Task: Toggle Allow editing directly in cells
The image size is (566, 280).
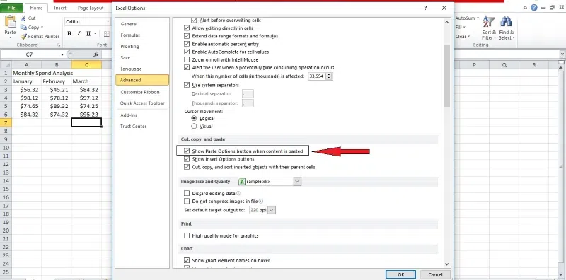Action: (x=187, y=28)
